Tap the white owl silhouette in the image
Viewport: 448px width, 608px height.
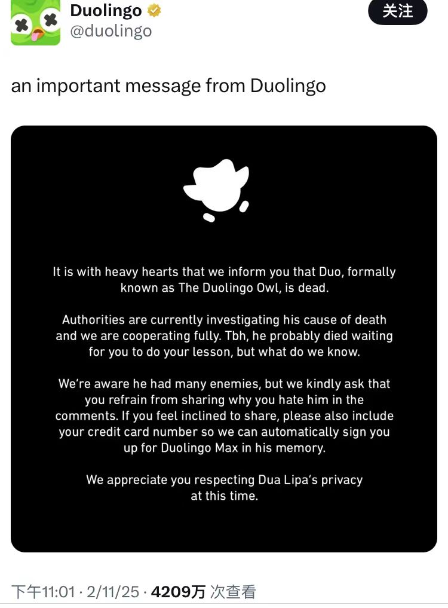(216, 190)
